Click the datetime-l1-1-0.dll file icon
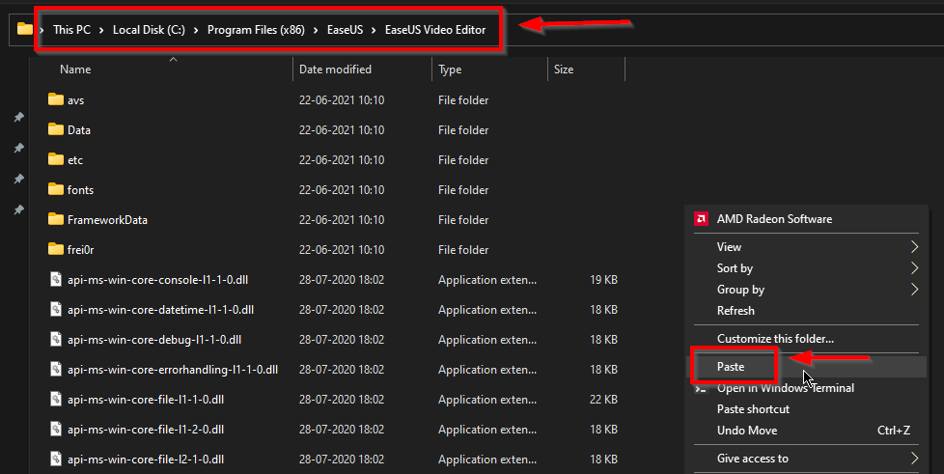This screenshot has height=474, width=944. click(x=56, y=309)
